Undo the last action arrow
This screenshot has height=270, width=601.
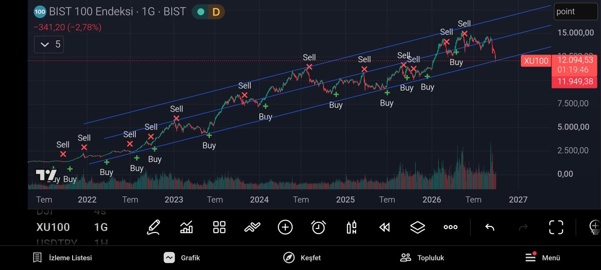pos(490,227)
